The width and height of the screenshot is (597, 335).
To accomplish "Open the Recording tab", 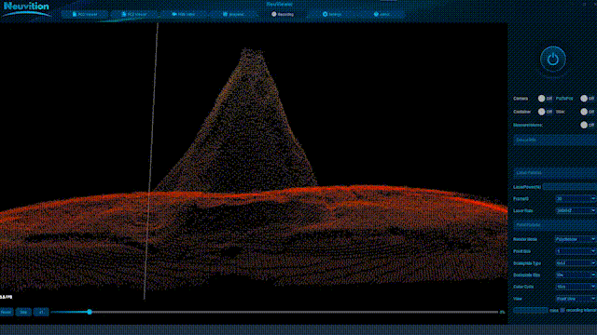I will click(283, 14).
